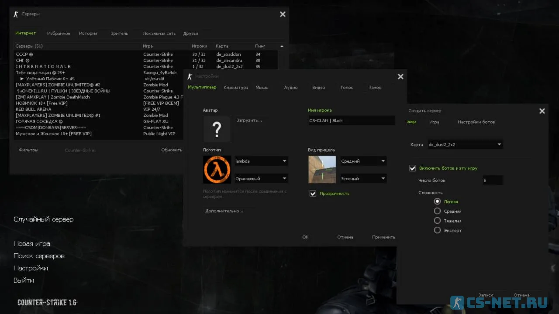Open the Голос settings tab
This screenshot has height=314, width=559.
pyautogui.click(x=347, y=88)
